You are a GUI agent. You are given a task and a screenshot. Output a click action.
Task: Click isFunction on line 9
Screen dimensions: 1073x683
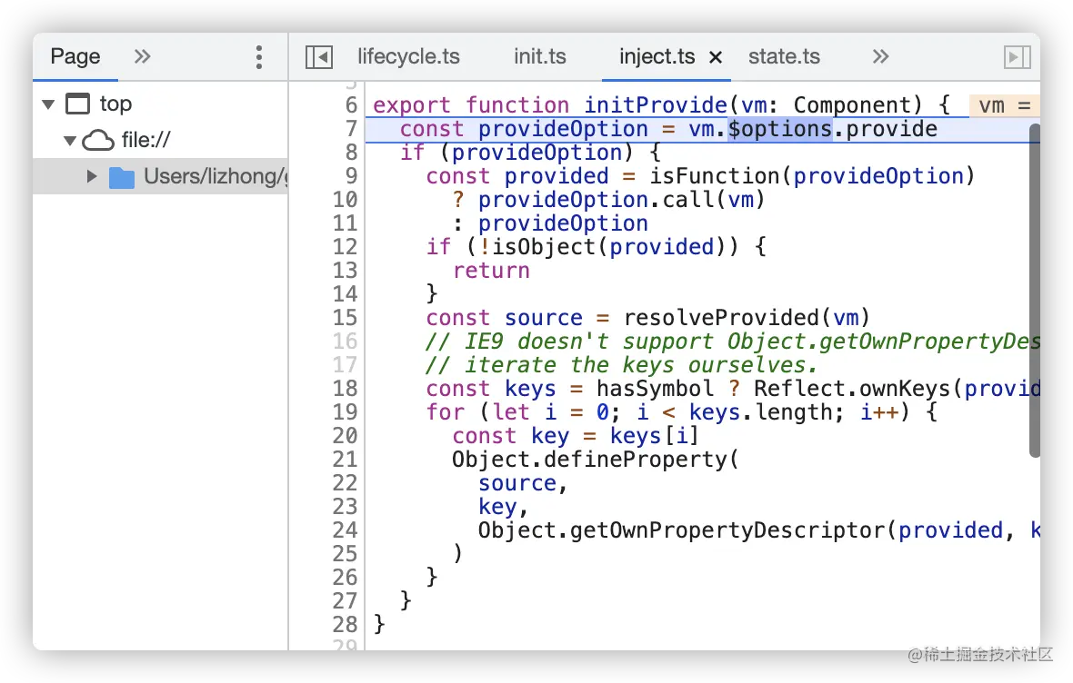point(715,176)
